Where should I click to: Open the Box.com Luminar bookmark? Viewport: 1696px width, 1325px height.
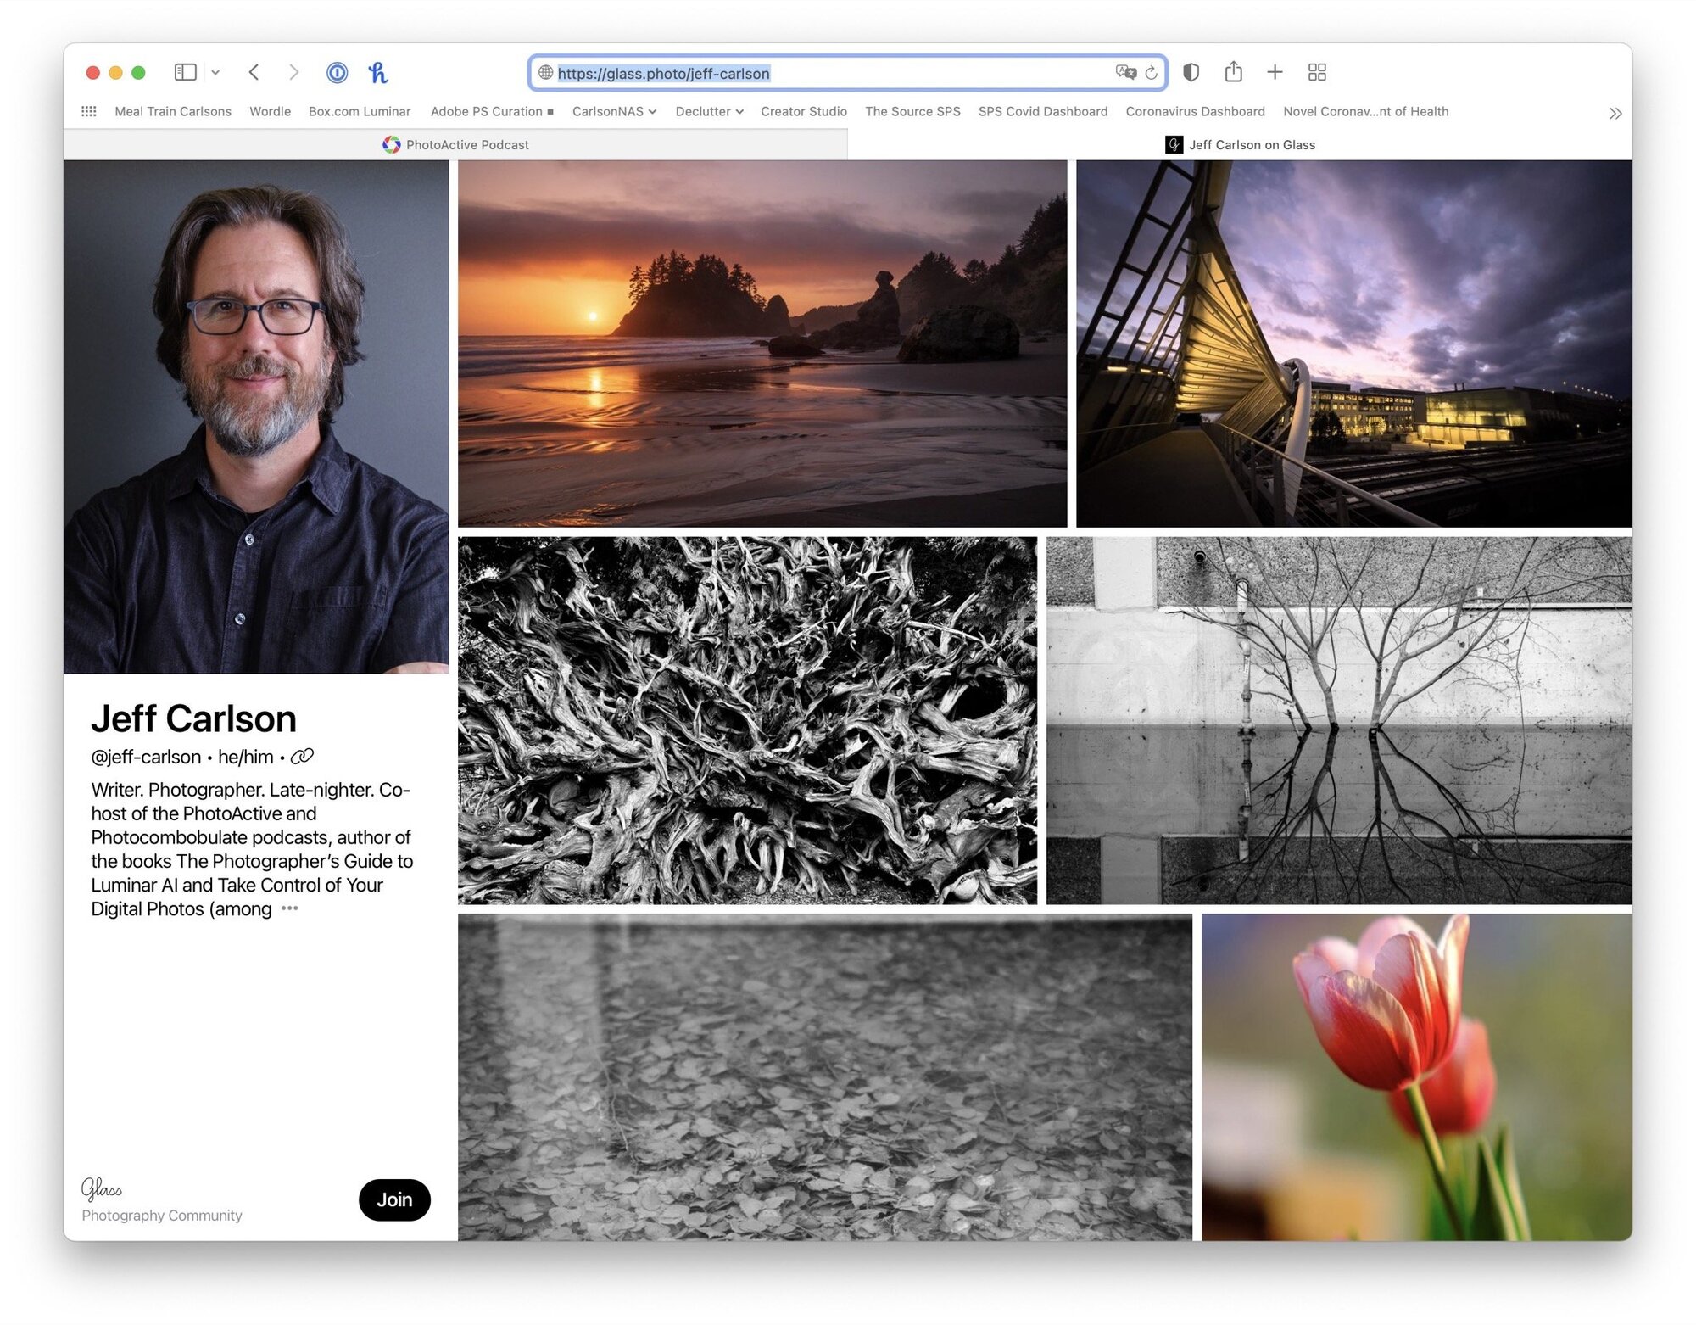click(360, 112)
